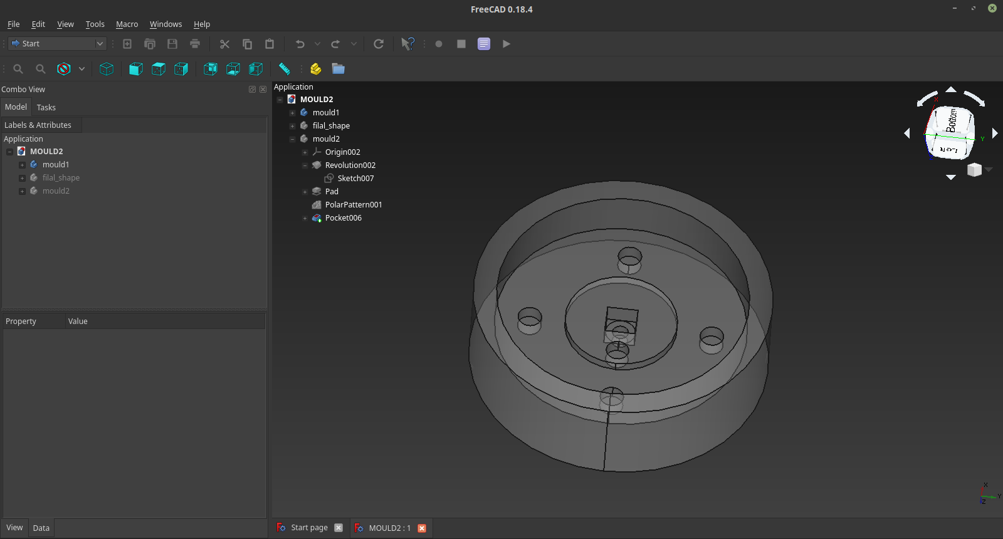Click the Create part yellow icon
Viewport: 1003px width, 539px height.
pos(316,69)
